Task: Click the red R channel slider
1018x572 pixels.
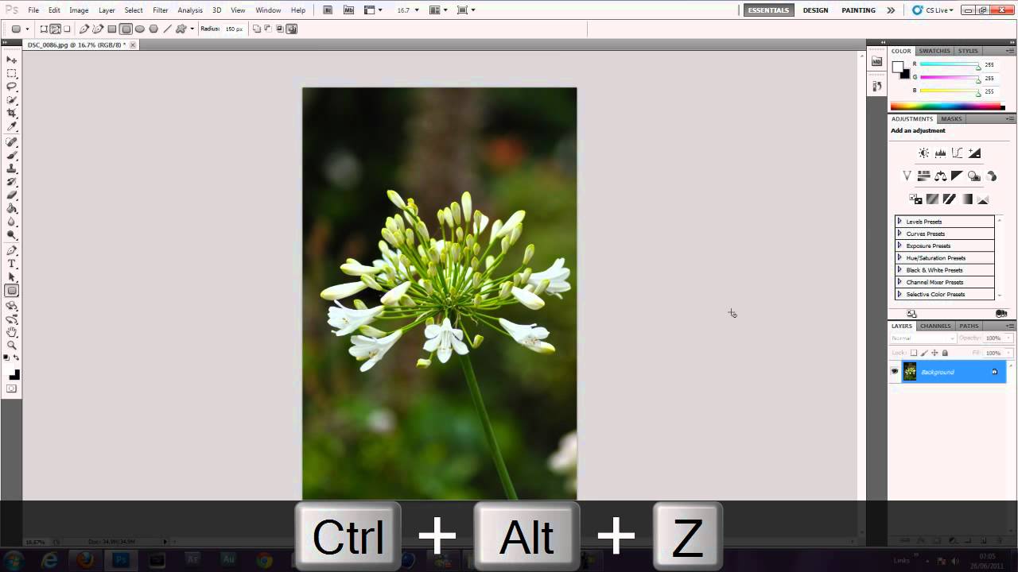Action: [950, 65]
